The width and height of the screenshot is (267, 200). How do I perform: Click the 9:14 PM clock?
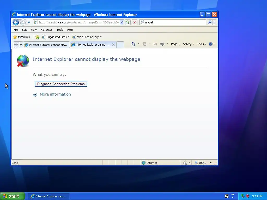tap(257, 196)
